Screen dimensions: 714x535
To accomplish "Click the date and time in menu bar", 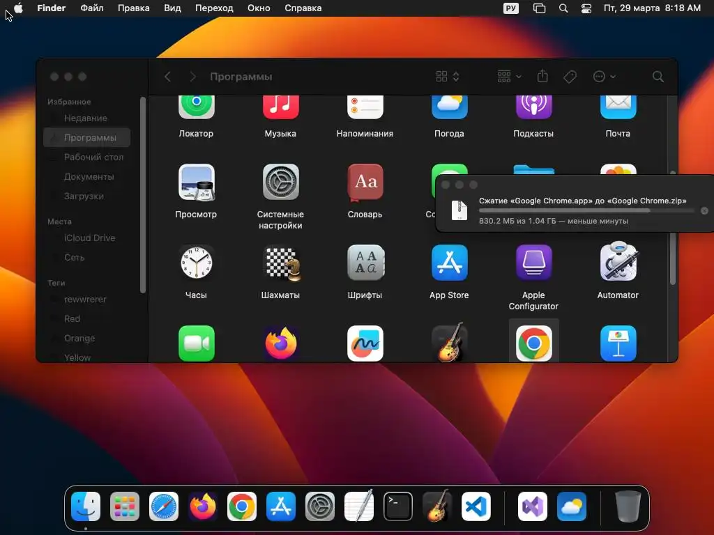I will pyautogui.click(x=652, y=8).
